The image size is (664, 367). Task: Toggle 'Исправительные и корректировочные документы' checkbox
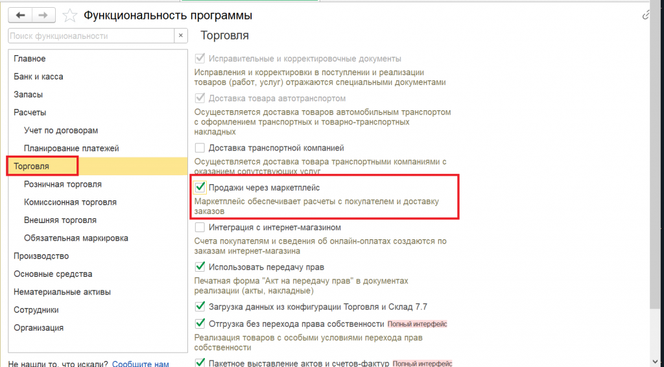[x=200, y=58]
